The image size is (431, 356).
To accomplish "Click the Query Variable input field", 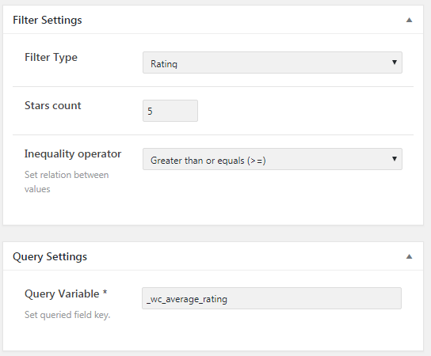I will point(272,298).
